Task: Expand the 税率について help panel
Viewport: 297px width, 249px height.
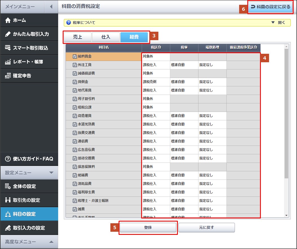Action: click(x=278, y=23)
